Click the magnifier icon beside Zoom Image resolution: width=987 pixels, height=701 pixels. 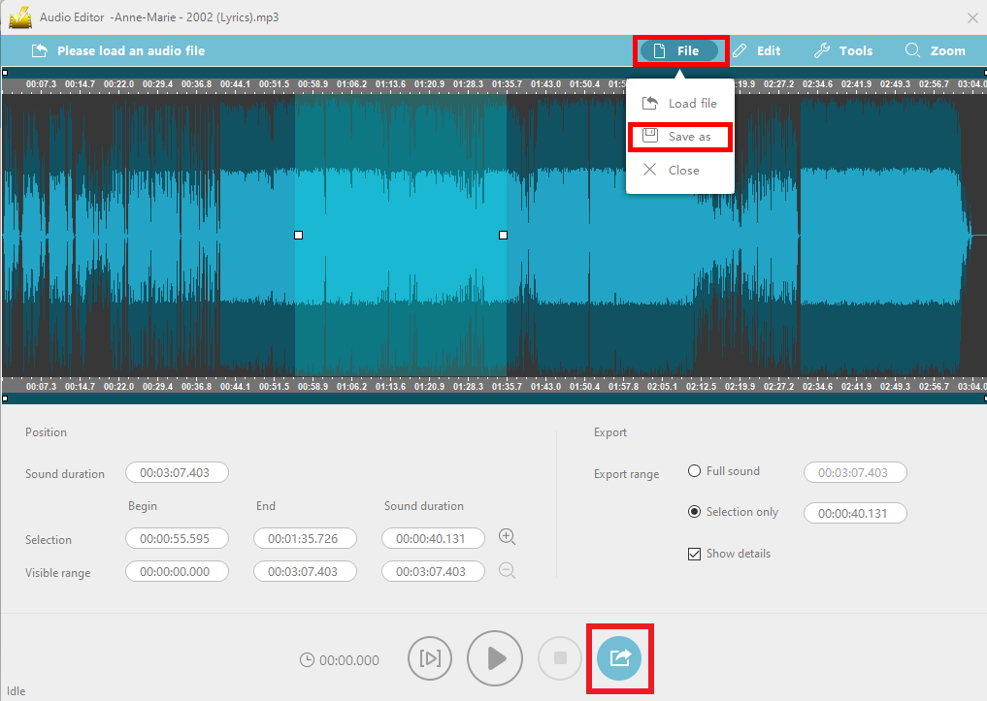[x=912, y=50]
